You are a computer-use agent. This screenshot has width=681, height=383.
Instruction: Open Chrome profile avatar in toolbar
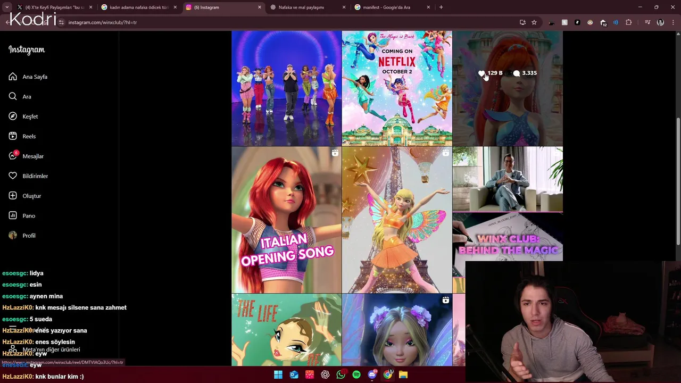[x=660, y=22]
